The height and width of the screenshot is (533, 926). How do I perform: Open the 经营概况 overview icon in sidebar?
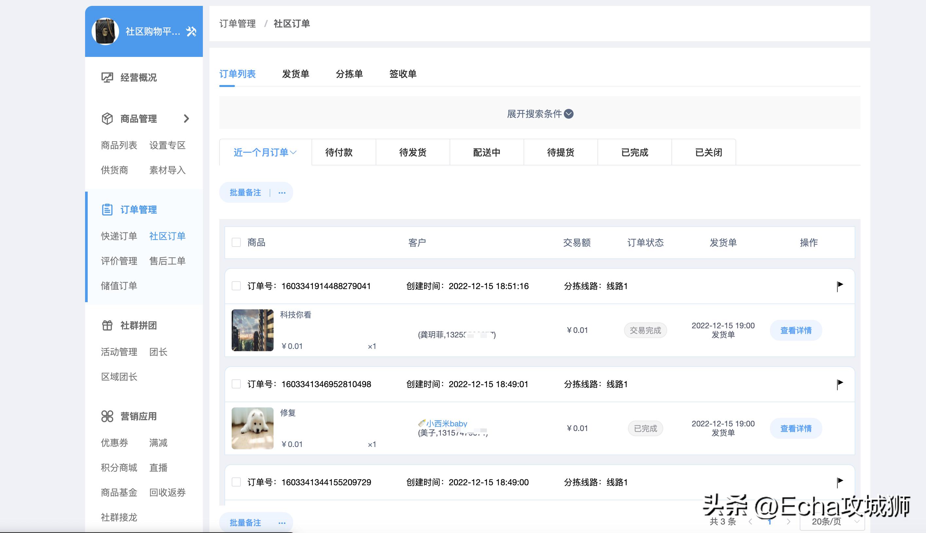point(107,77)
